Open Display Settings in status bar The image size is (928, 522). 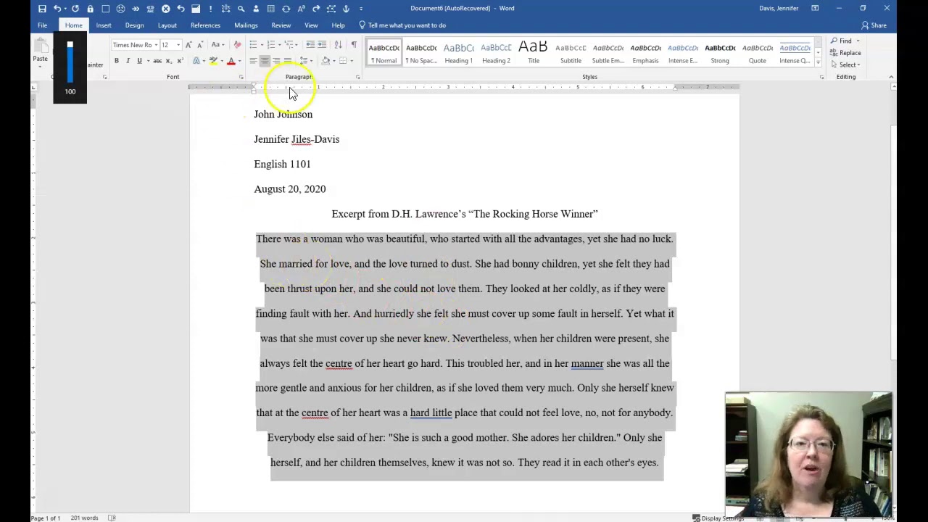[x=718, y=518]
